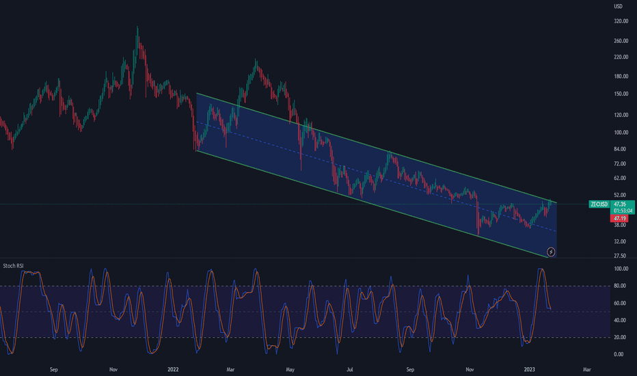Screen dimensions: 637x376
Task: Click the Jul time axis label
Action: point(350,369)
